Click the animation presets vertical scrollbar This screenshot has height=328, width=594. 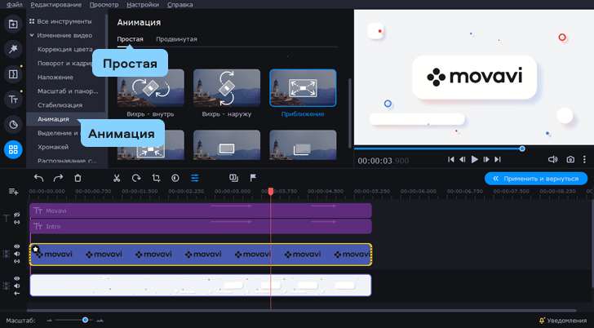pos(349,113)
